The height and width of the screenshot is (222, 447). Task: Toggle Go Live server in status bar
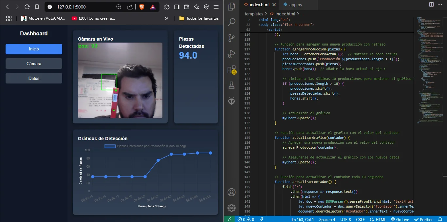coord(400,219)
